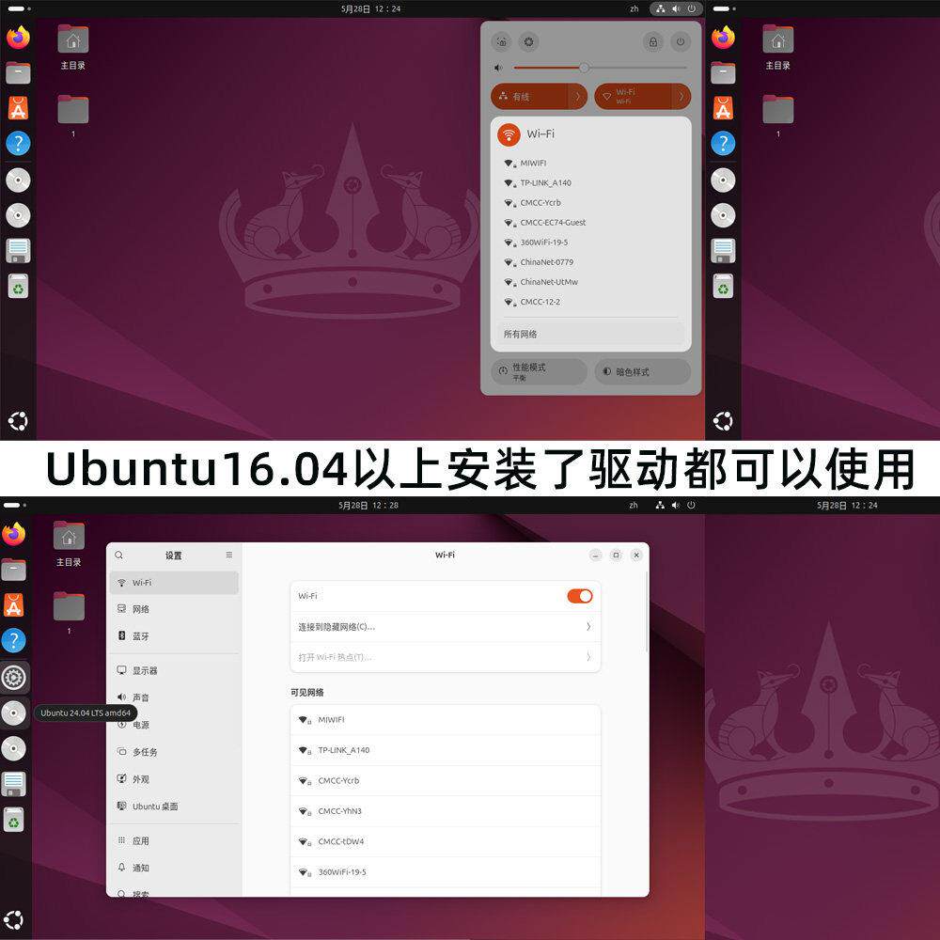Open Trash in the quick-settings desktop's dock
This screenshot has width=940, height=940.
click(18, 287)
